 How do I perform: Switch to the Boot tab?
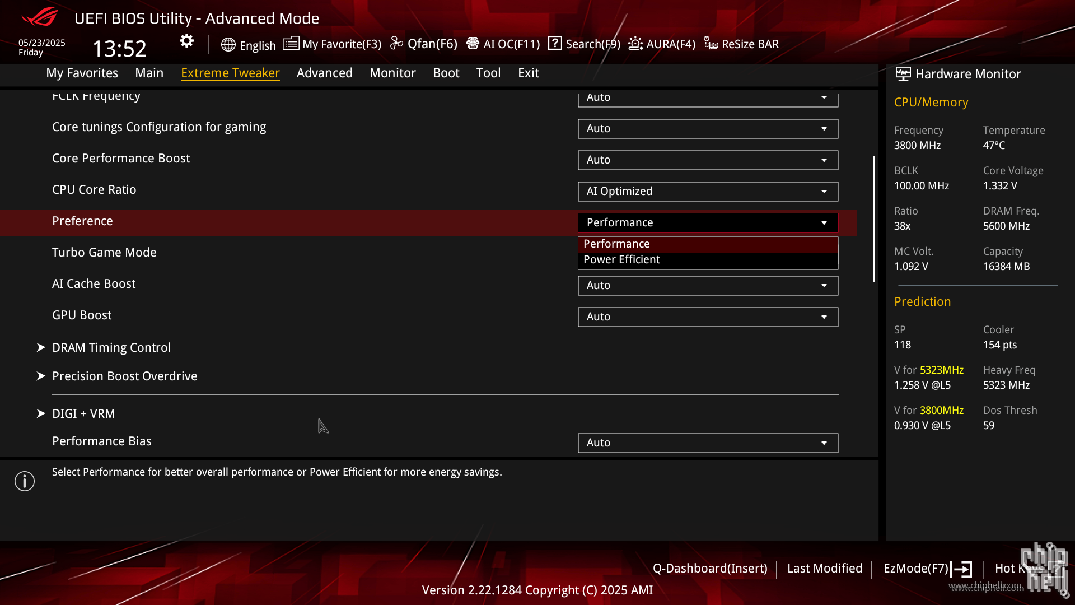(446, 73)
